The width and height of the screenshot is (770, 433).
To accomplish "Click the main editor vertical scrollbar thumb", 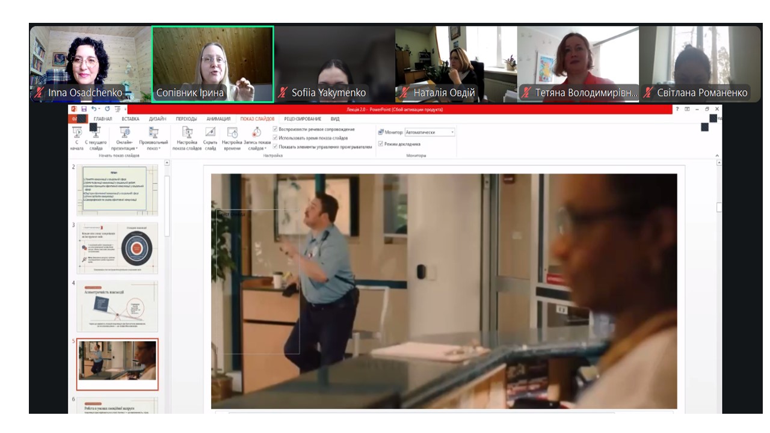I will [719, 207].
